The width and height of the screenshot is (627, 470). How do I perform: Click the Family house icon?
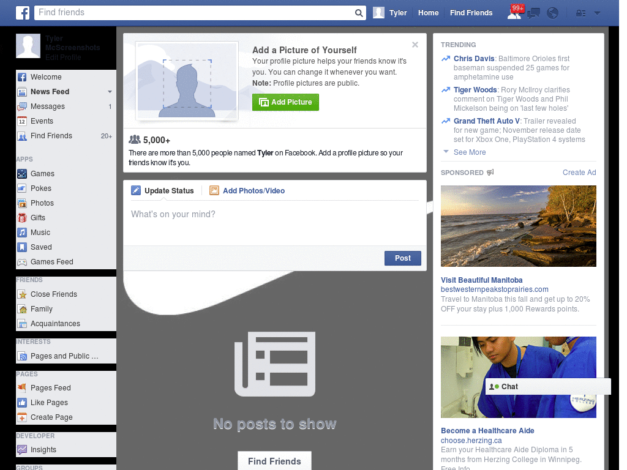22,309
